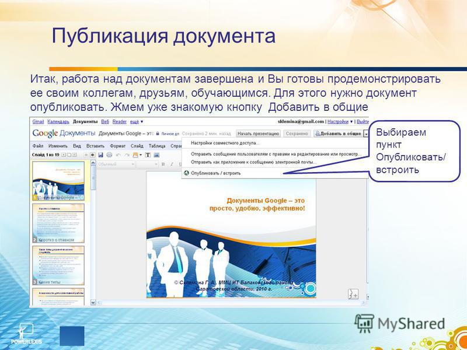The width and height of the screenshot is (467, 350).
Task: Open the Формат menu
Action: 119,146
